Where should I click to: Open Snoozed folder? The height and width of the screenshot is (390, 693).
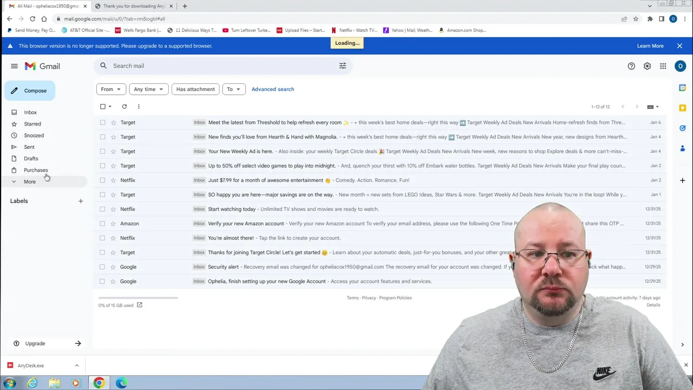click(34, 135)
